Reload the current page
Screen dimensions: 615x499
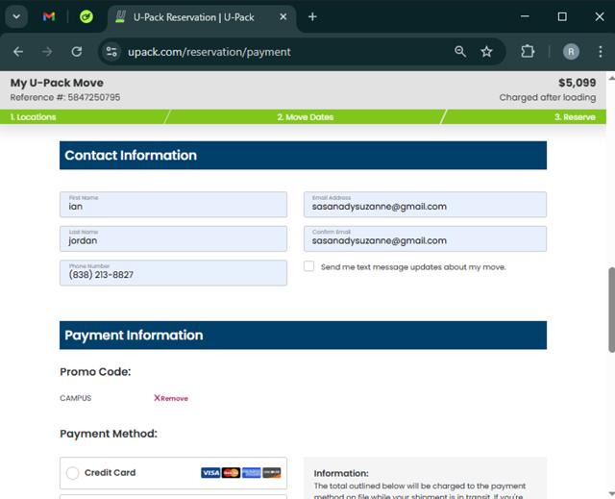pos(77,51)
